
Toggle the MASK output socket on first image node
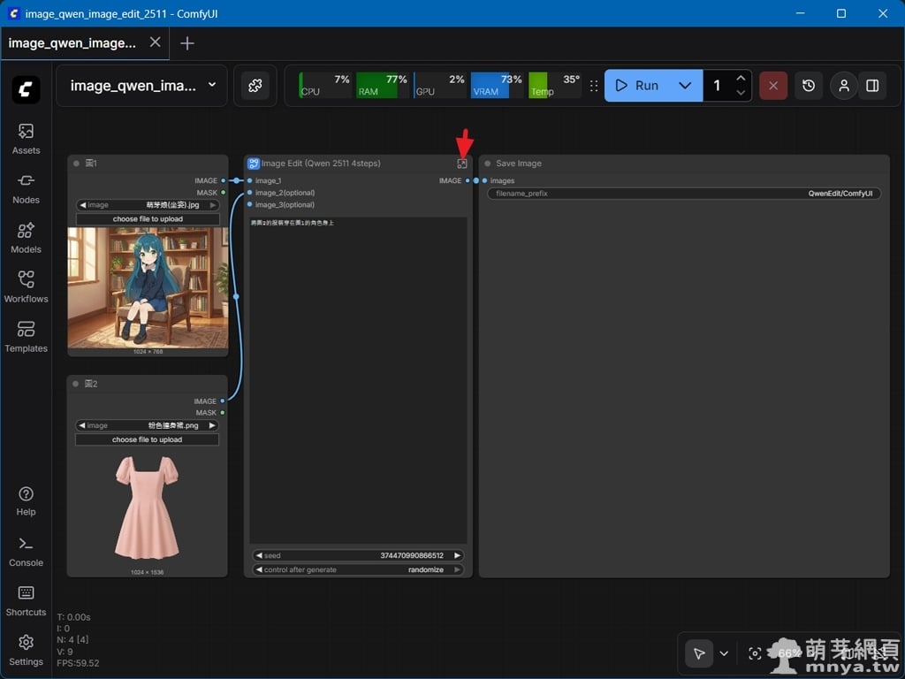click(x=223, y=193)
